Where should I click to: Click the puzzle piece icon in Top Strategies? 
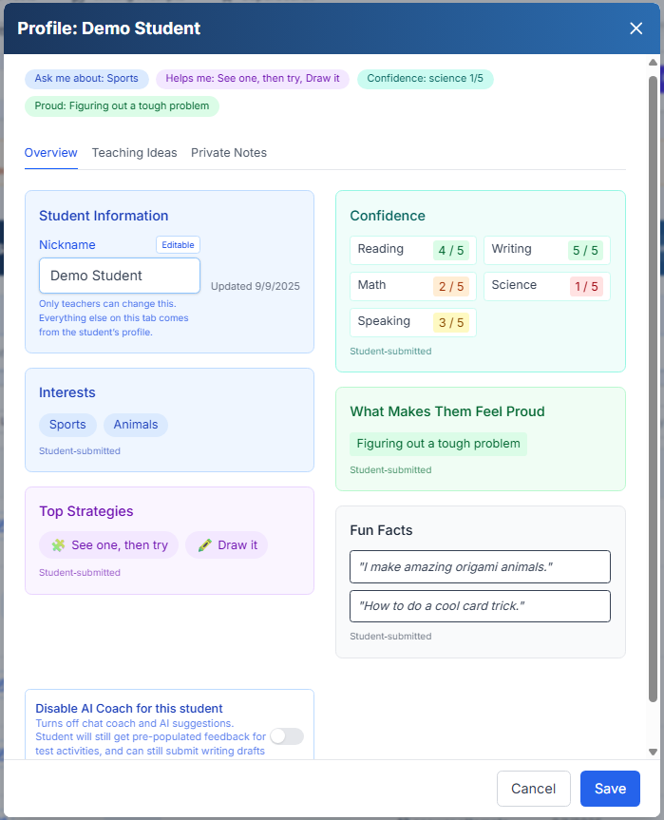tap(58, 545)
